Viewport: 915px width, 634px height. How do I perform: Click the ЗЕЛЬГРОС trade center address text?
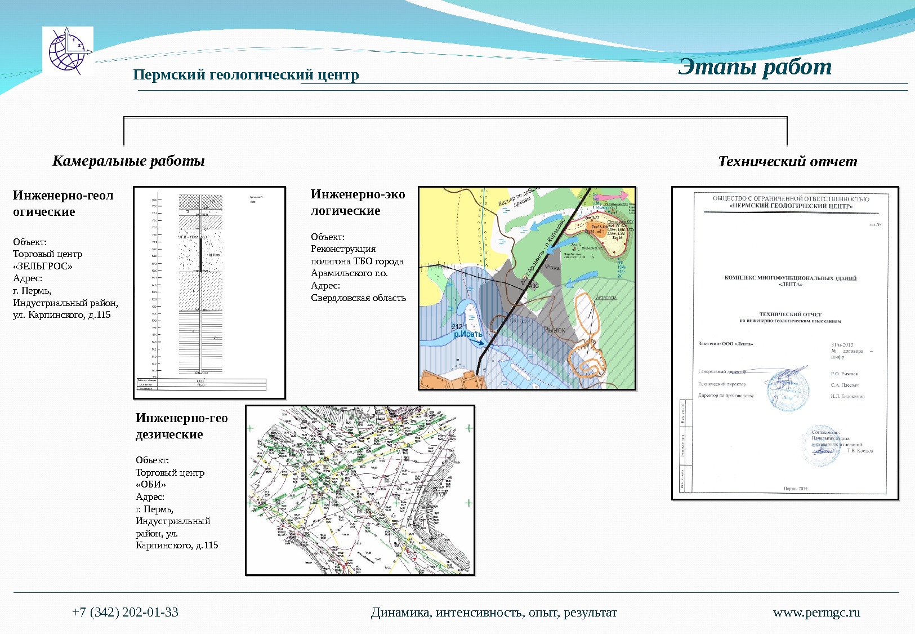[65, 278]
